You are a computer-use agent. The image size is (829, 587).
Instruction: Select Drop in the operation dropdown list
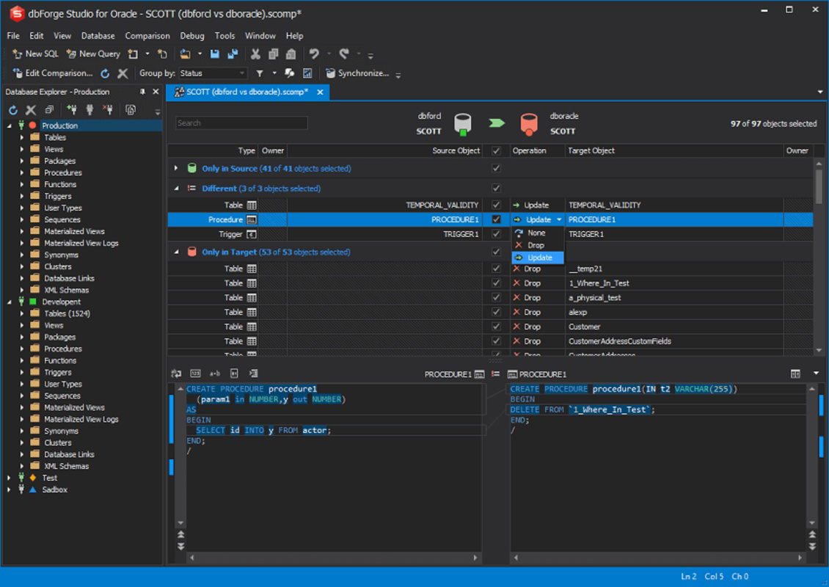(x=537, y=245)
